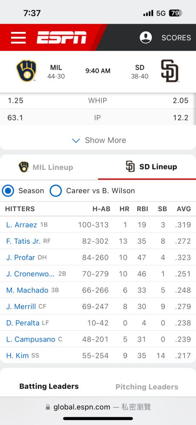This screenshot has width=196, height=425.
Task: Tap the ESPN logo
Action: (62, 37)
